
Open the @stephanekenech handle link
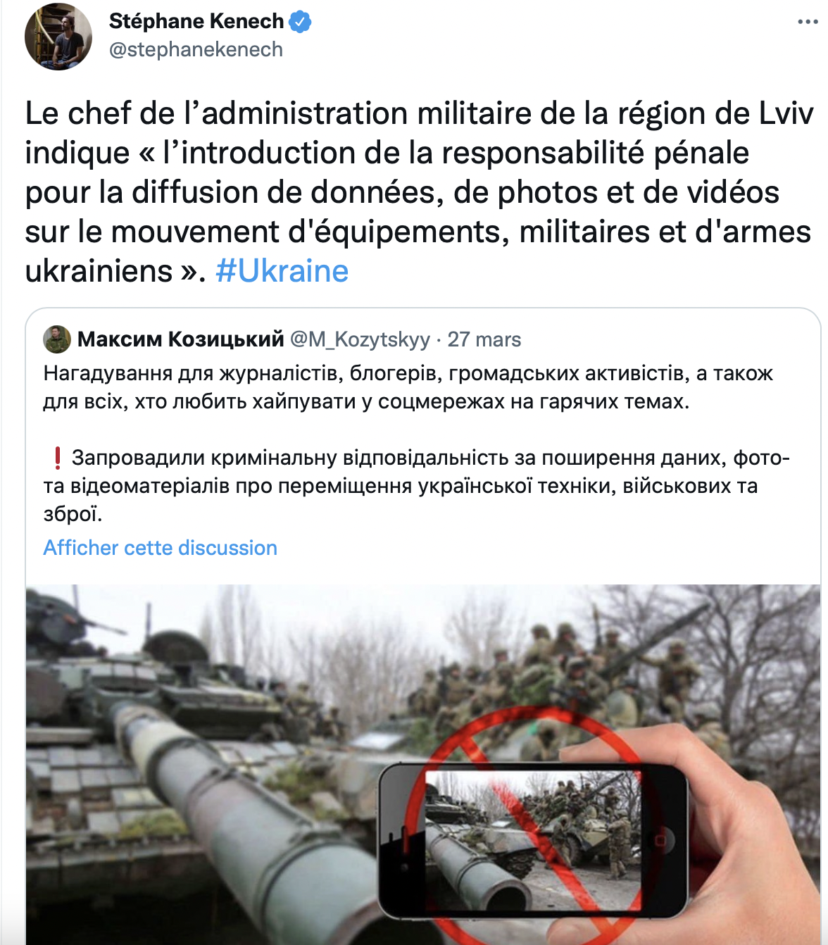196,50
